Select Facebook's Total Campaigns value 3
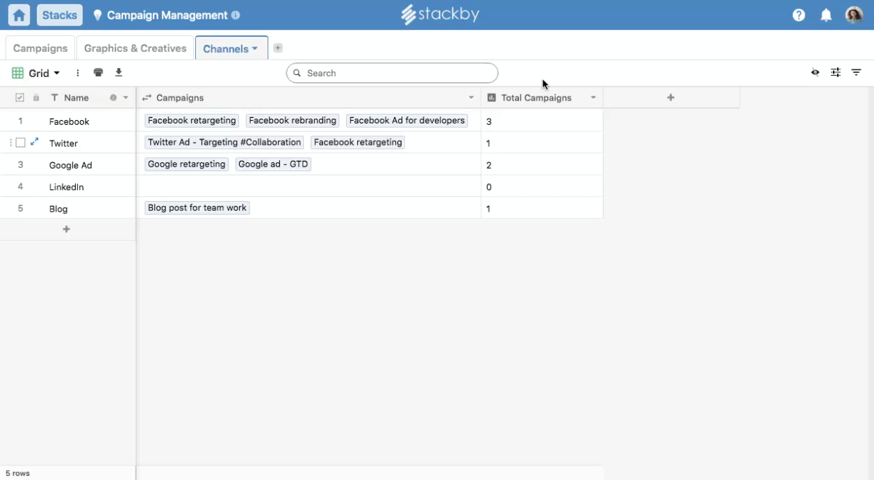Viewport: 874px width, 480px height. point(542,121)
